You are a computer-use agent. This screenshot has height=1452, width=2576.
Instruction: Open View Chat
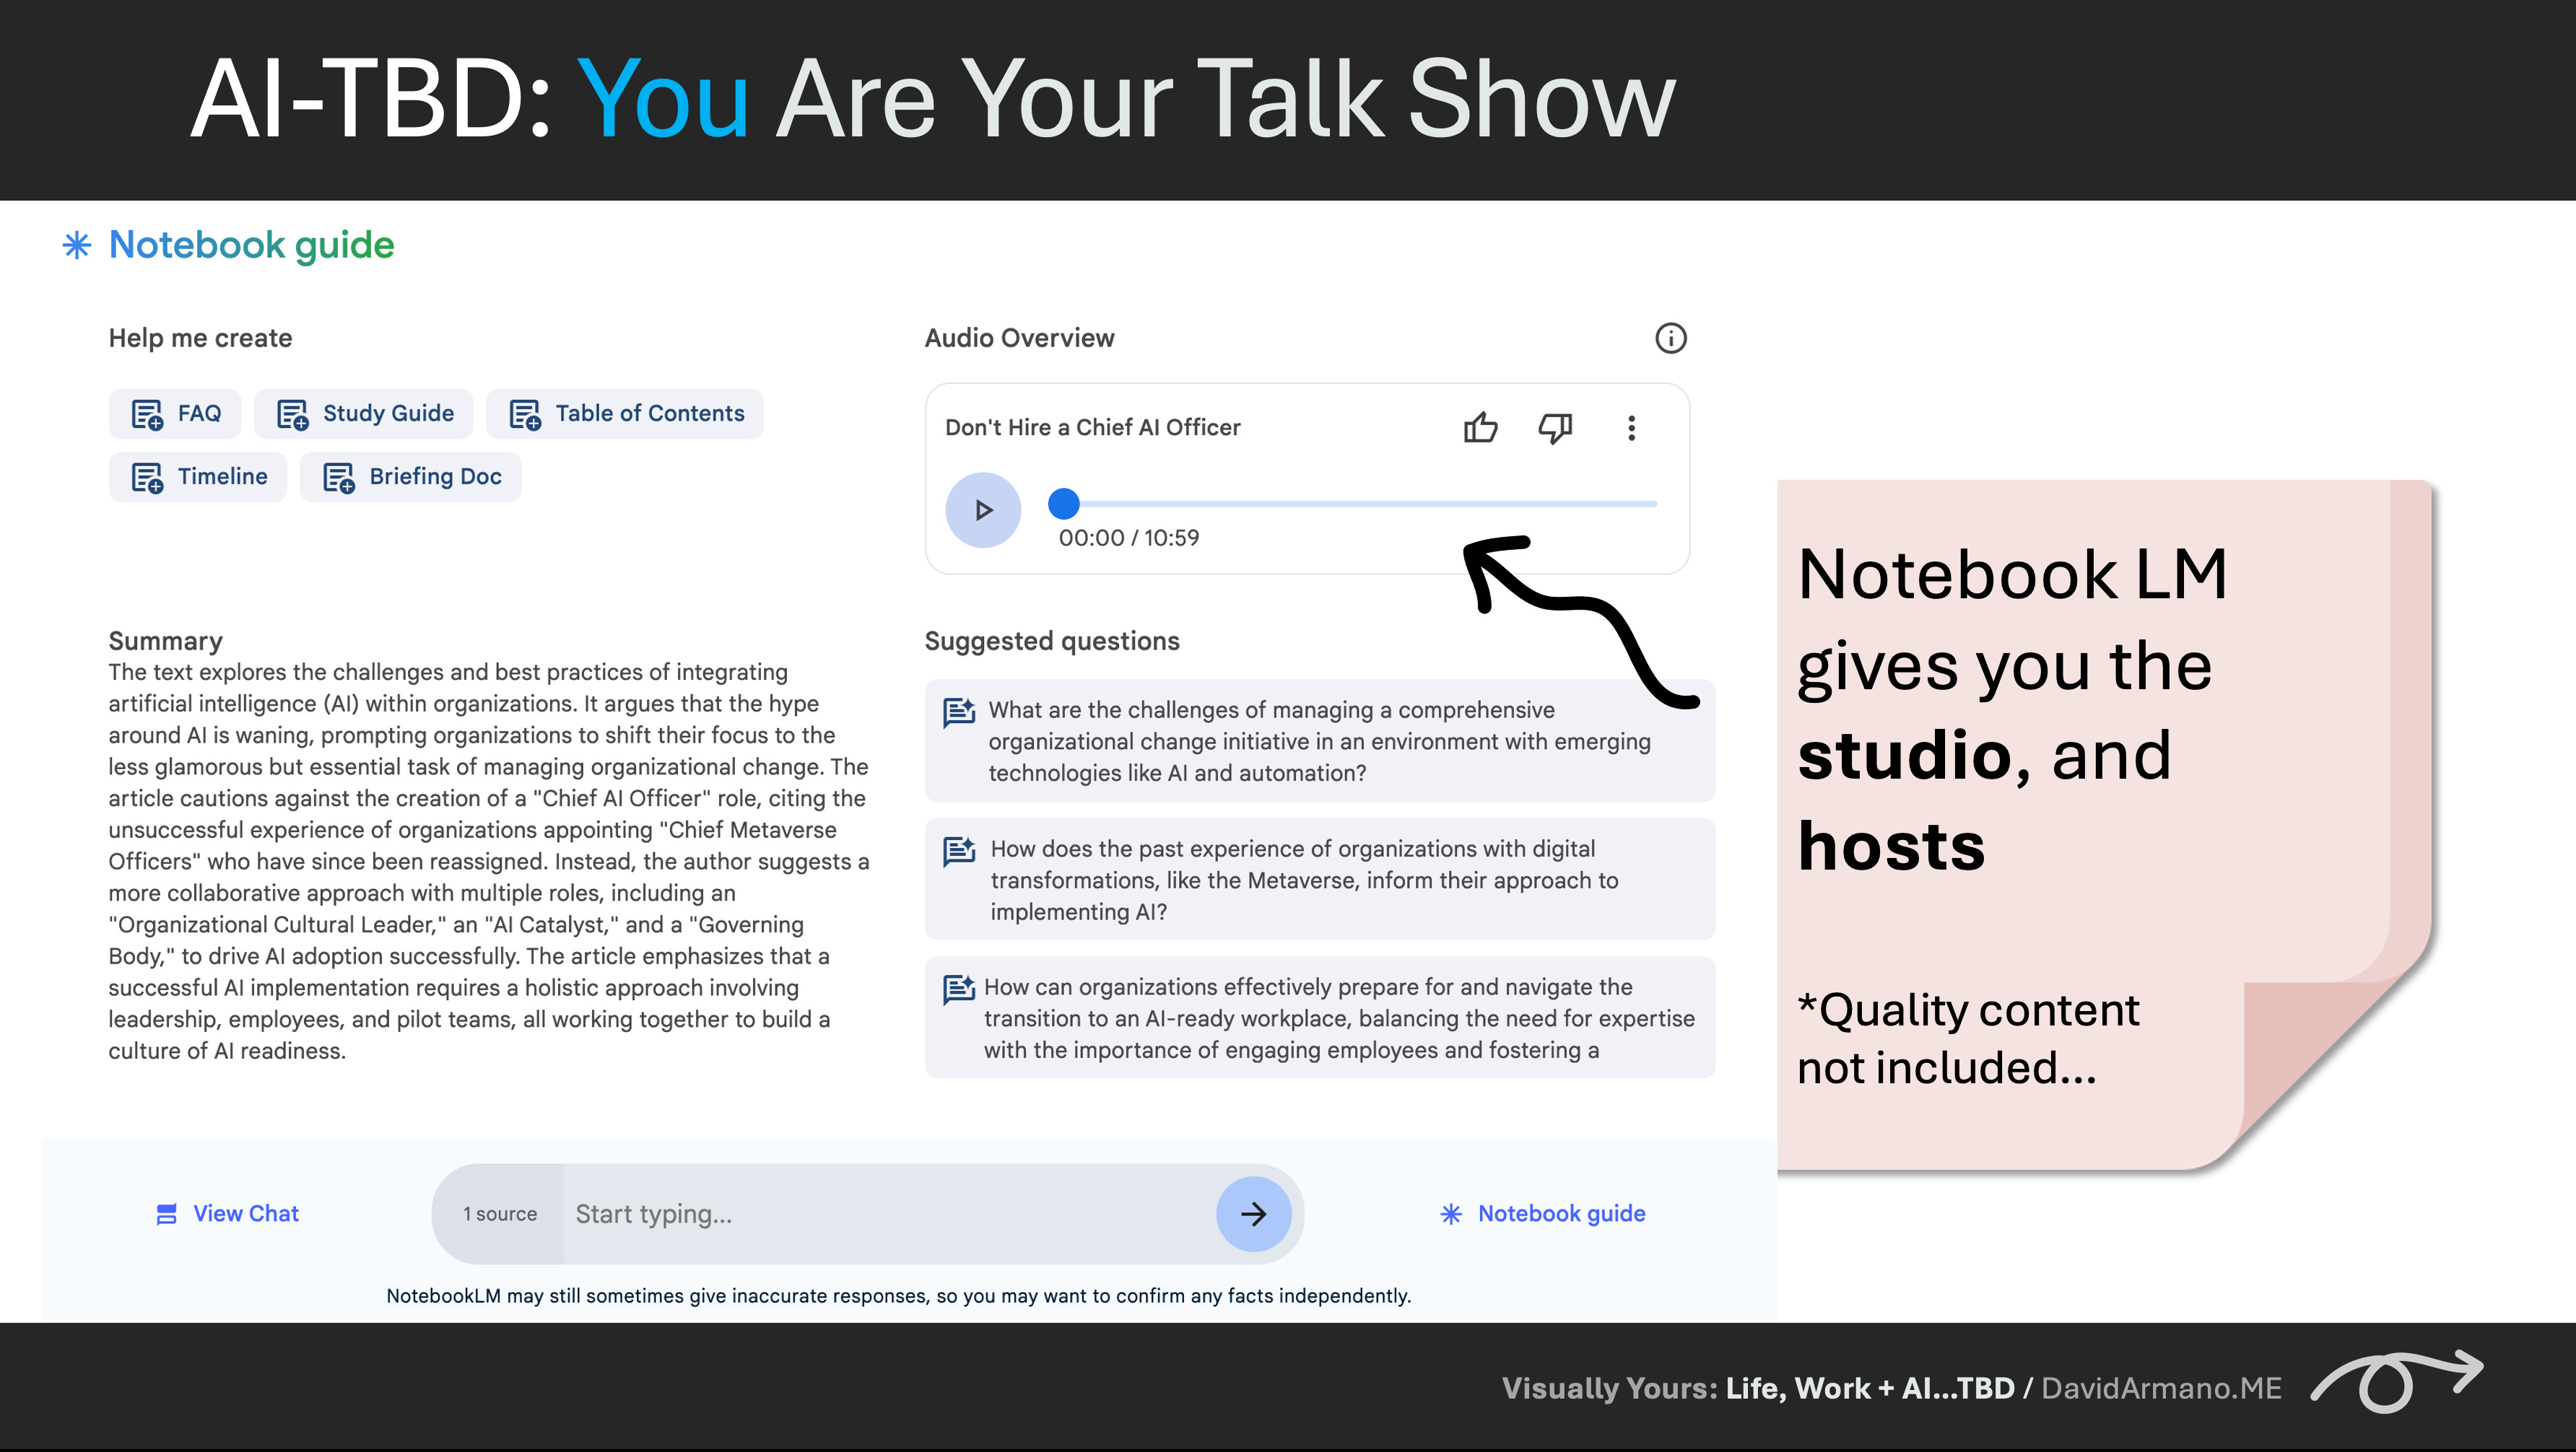228,1213
